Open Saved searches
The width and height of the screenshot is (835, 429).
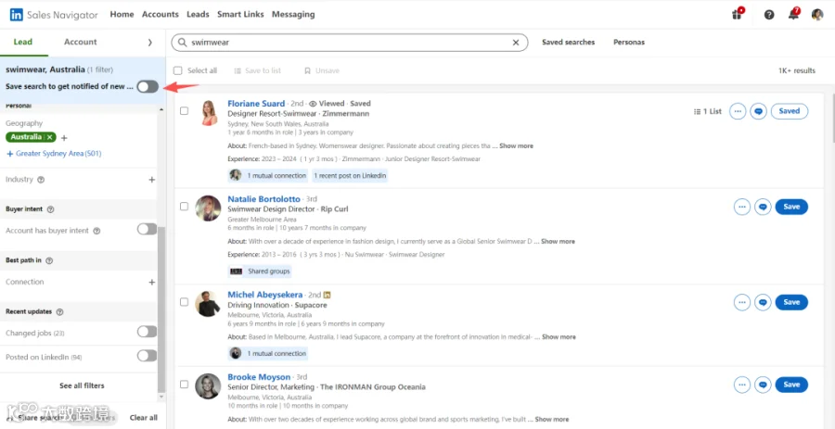(x=568, y=42)
